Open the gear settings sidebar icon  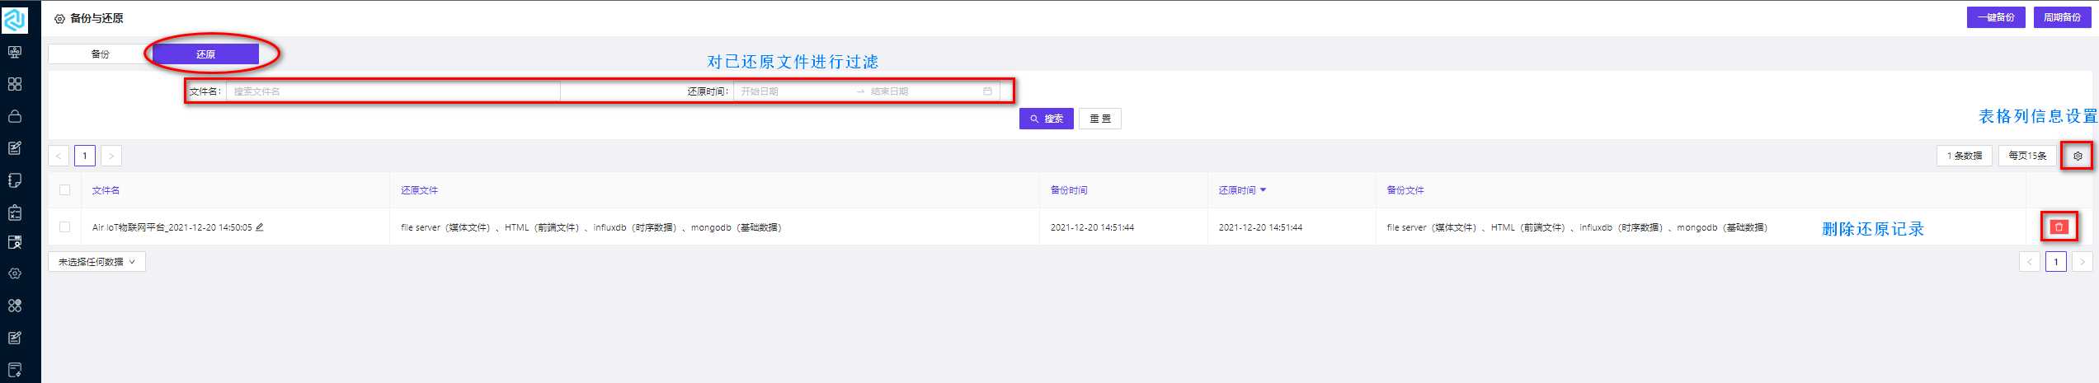point(15,273)
